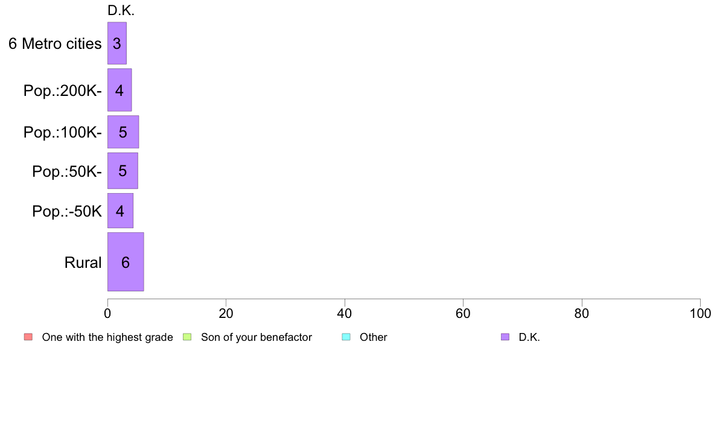717x444 pixels.
Task: Select the 6 Metro cities bar
Action: point(117,43)
